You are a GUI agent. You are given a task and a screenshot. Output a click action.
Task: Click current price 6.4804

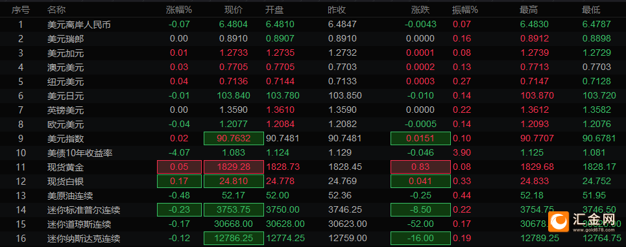(233, 25)
